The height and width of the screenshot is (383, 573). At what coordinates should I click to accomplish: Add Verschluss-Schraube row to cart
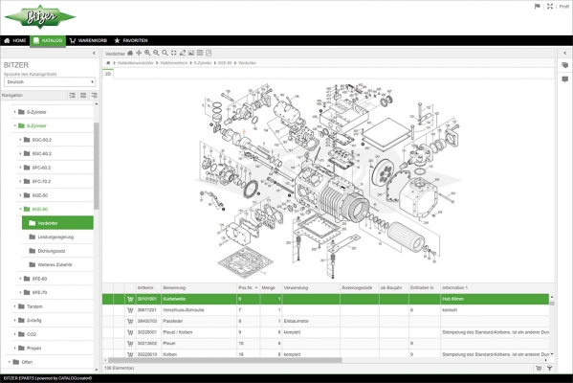[x=130, y=310]
